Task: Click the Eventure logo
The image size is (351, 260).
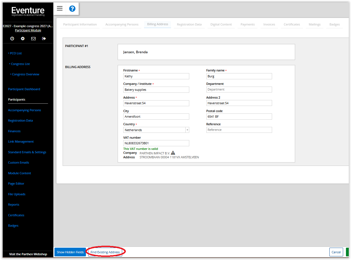Action: tap(28, 11)
